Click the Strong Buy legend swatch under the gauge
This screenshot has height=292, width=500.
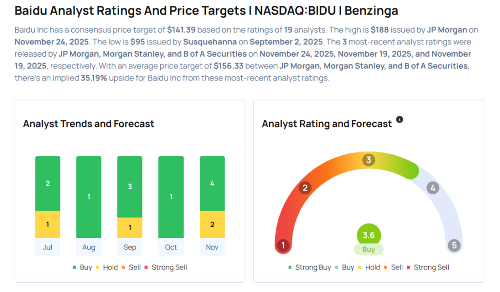(290, 268)
